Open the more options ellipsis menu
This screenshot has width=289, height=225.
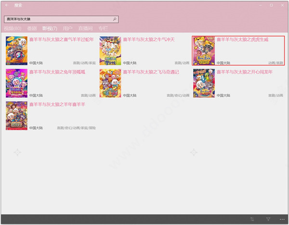pyautogui.click(x=282, y=219)
